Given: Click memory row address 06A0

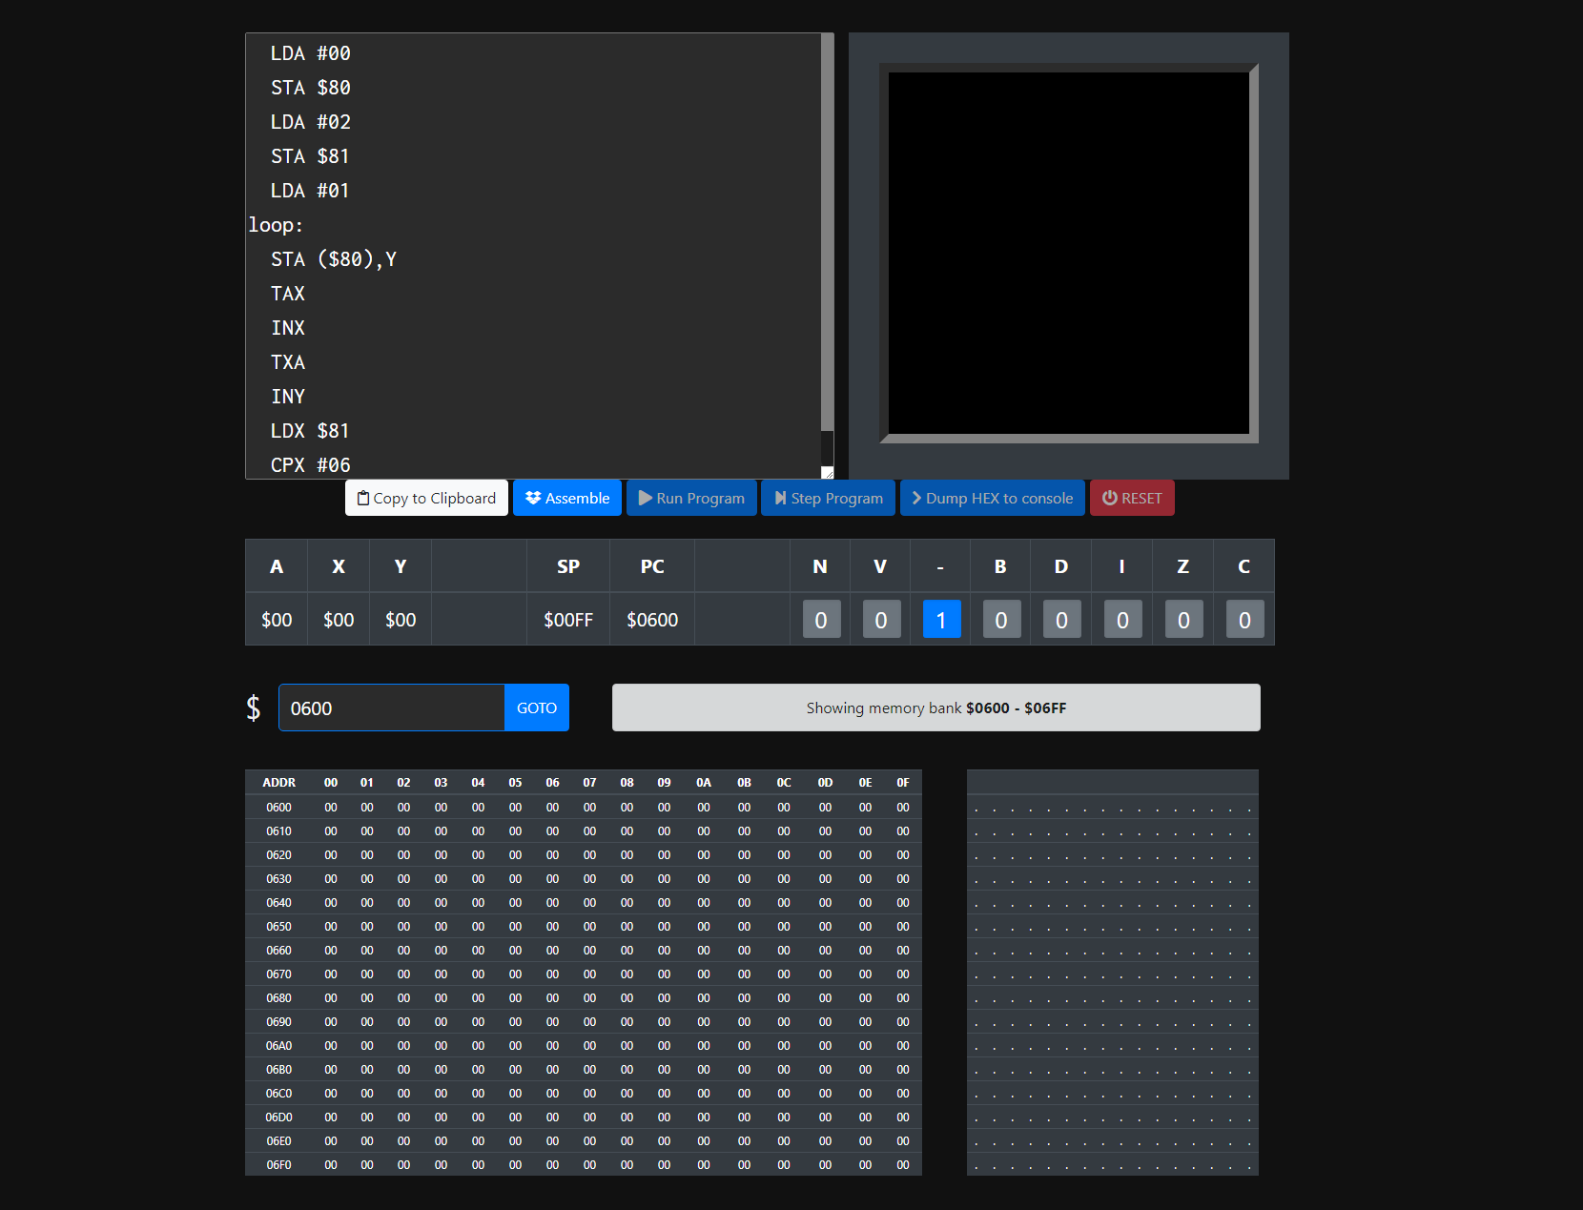Looking at the screenshot, I should [278, 1045].
